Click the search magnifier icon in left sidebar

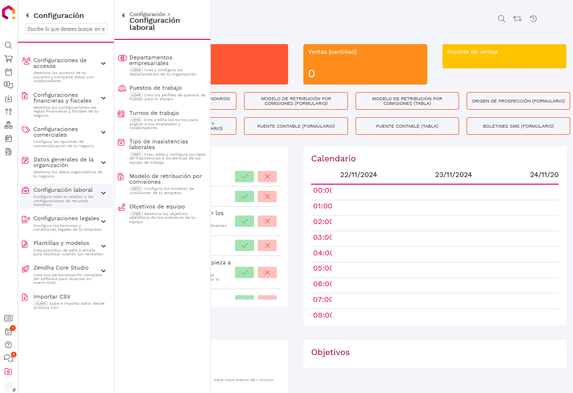(9, 46)
